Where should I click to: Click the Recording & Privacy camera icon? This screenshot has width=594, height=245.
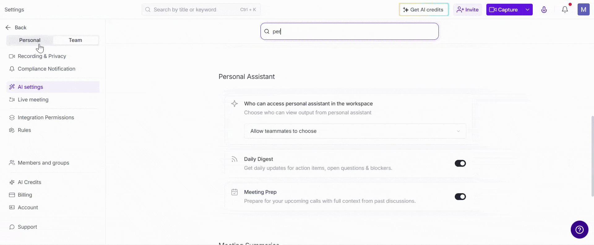click(x=12, y=56)
